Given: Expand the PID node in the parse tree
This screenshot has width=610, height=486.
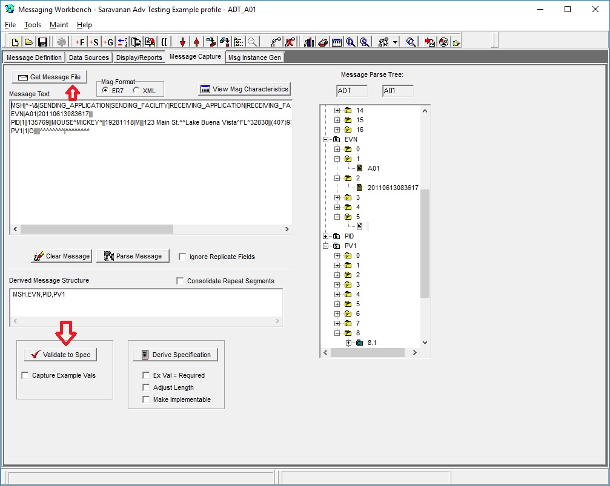Looking at the screenshot, I should tap(325, 237).
